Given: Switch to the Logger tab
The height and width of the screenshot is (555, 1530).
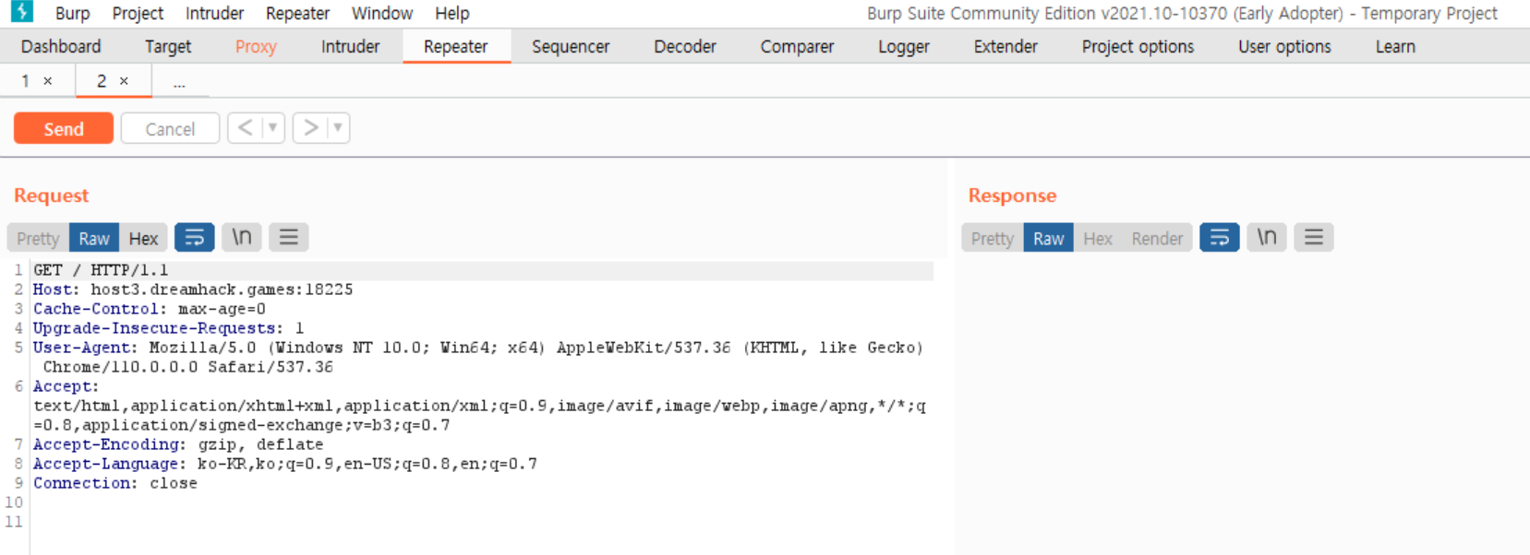Looking at the screenshot, I should [x=904, y=46].
